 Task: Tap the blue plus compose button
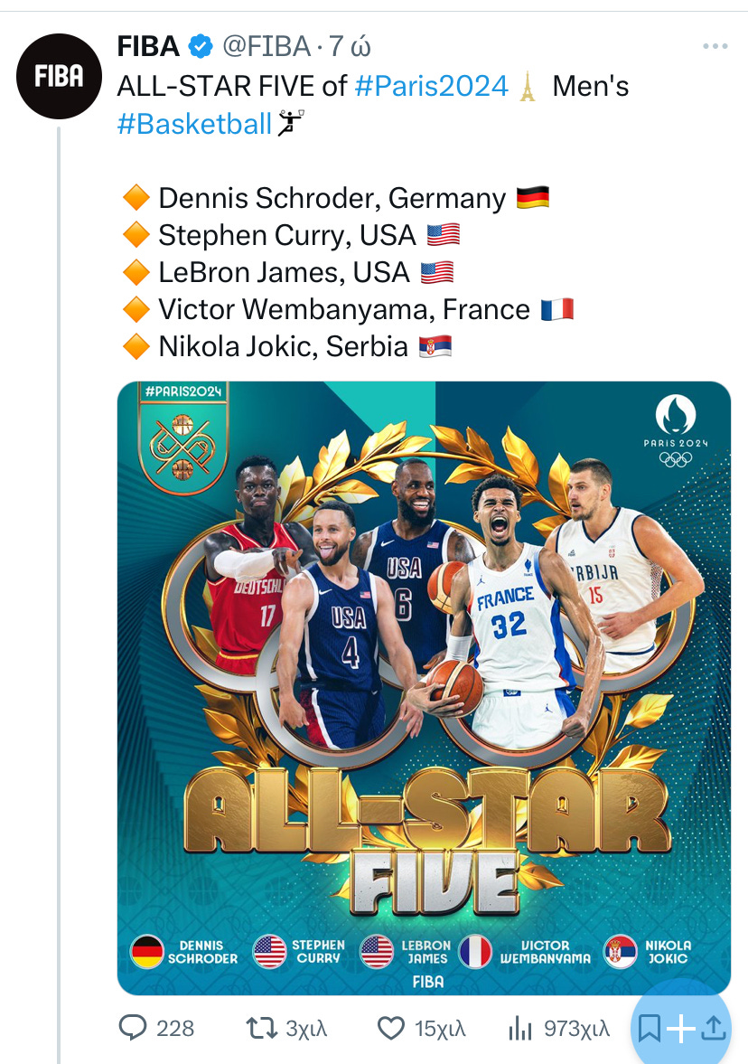(681, 1029)
